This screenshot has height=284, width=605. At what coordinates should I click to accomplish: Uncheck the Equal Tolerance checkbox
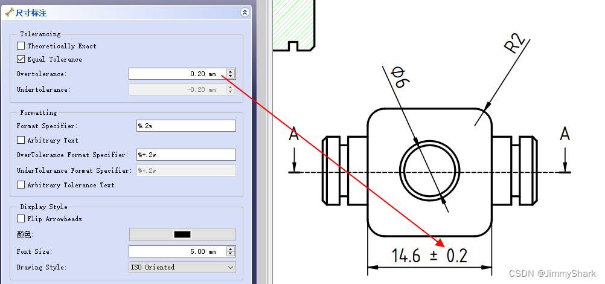pyautogui.click(x=21, y=59)
